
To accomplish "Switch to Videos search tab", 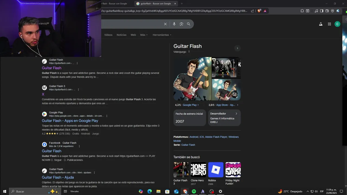I will [108, 35].
